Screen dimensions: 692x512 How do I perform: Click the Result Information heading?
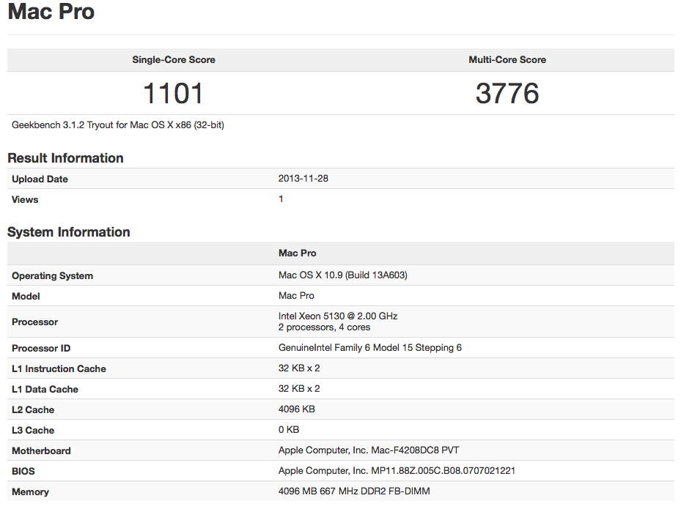[65, 158]
